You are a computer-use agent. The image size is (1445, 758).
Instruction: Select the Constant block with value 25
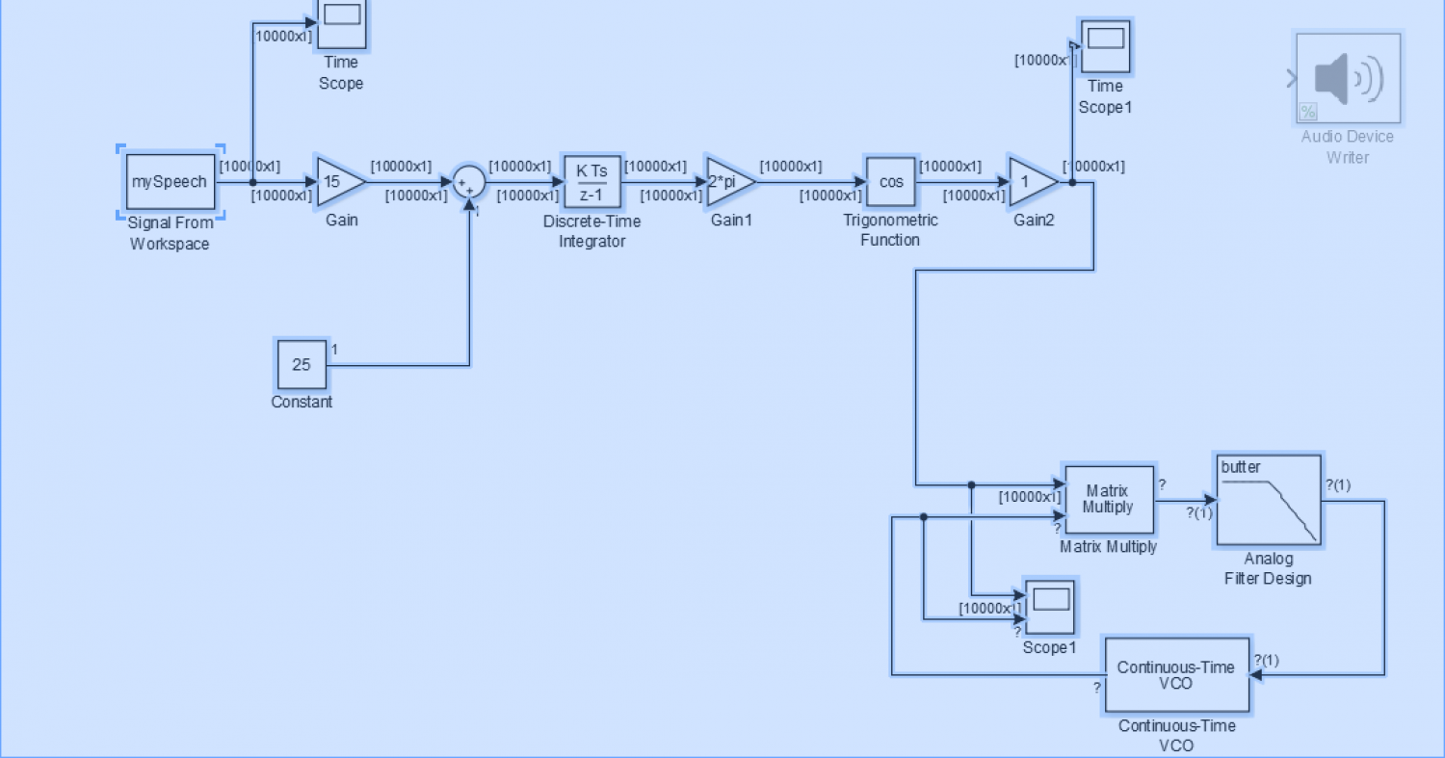click(x=302, y=365)
